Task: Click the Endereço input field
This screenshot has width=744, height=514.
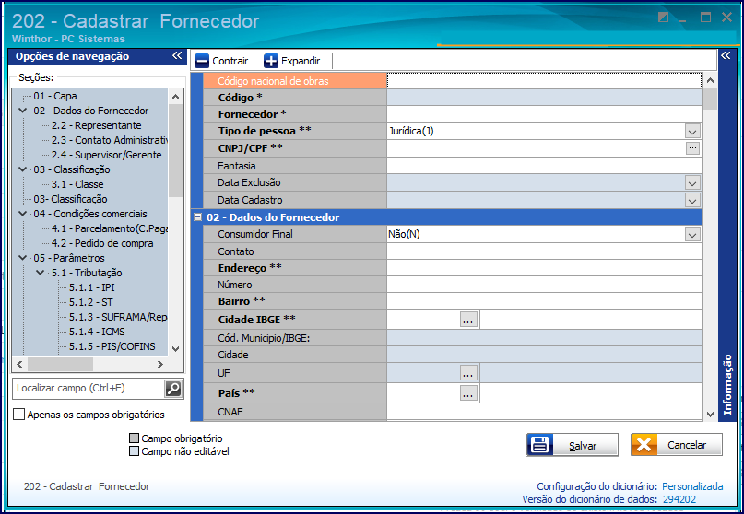Action: 544,268
